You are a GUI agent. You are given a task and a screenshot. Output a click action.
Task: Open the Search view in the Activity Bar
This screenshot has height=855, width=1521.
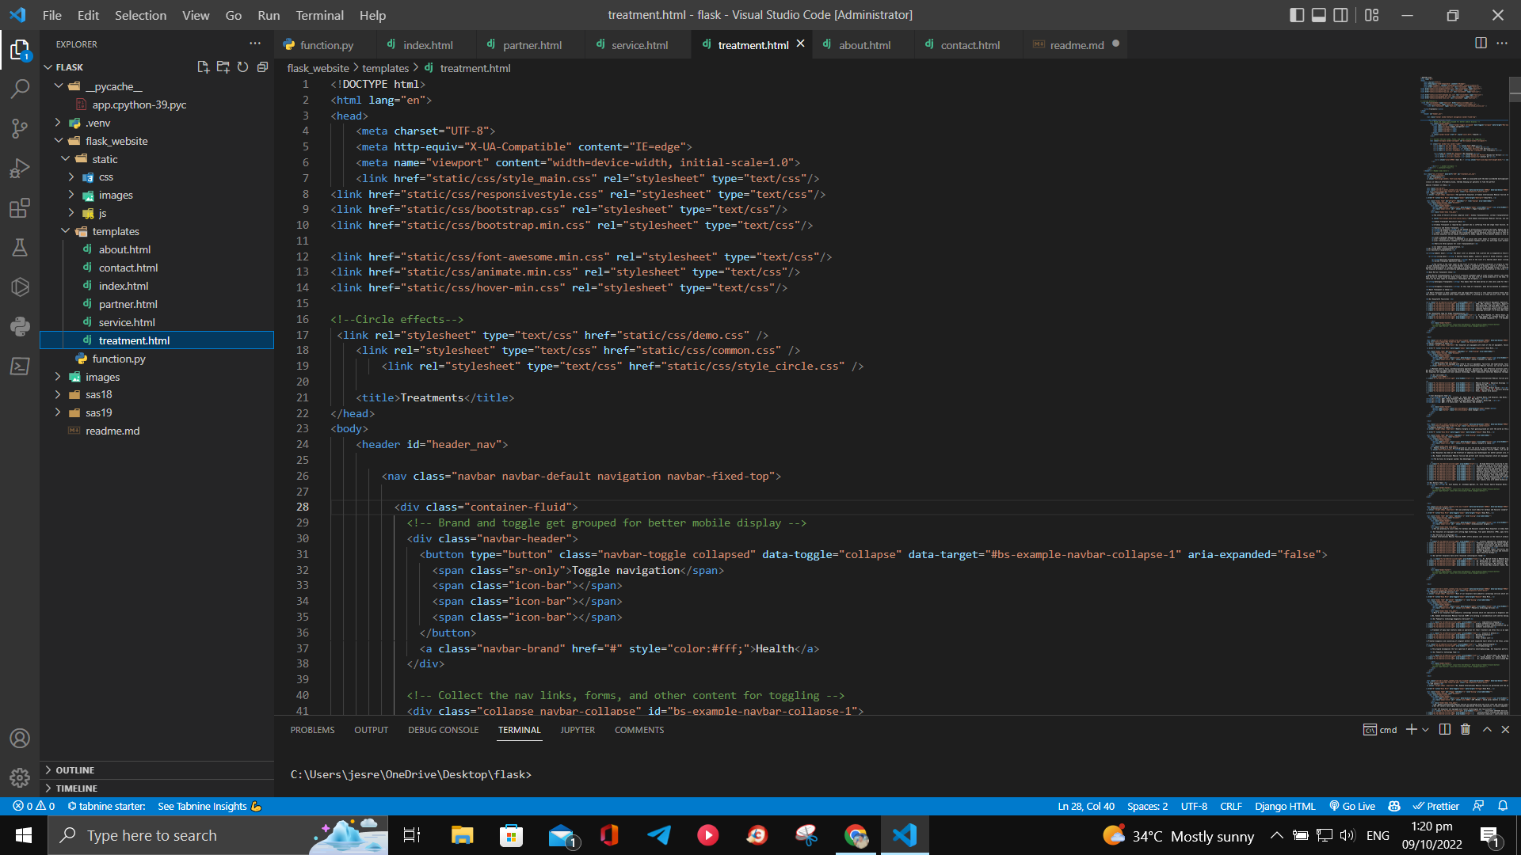[20, 89]
